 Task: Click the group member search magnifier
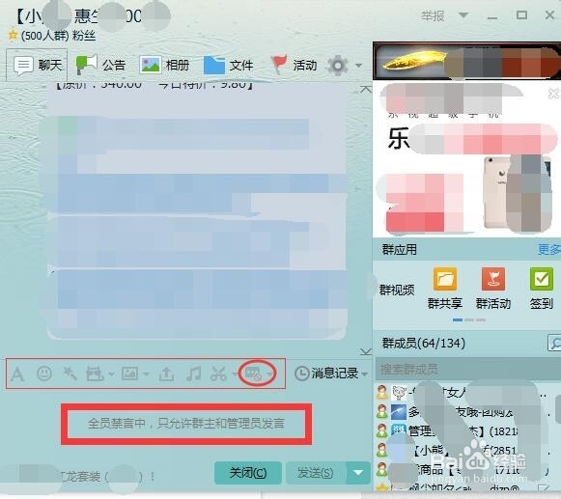click(554, 344)
